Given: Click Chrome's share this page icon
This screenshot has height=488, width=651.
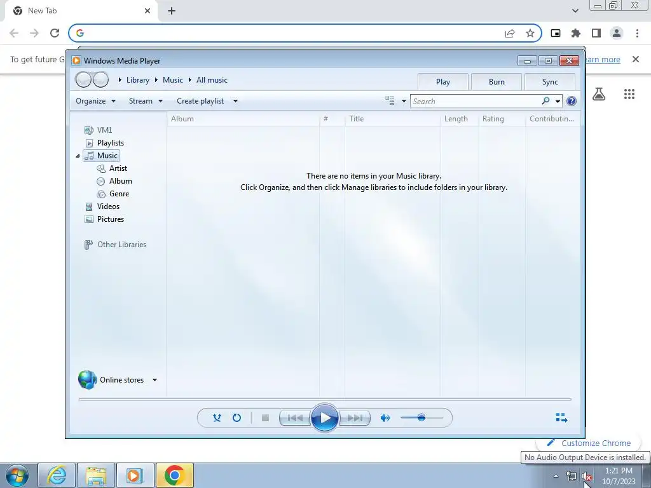Looking at the screenshot, I should coord(510,33).
